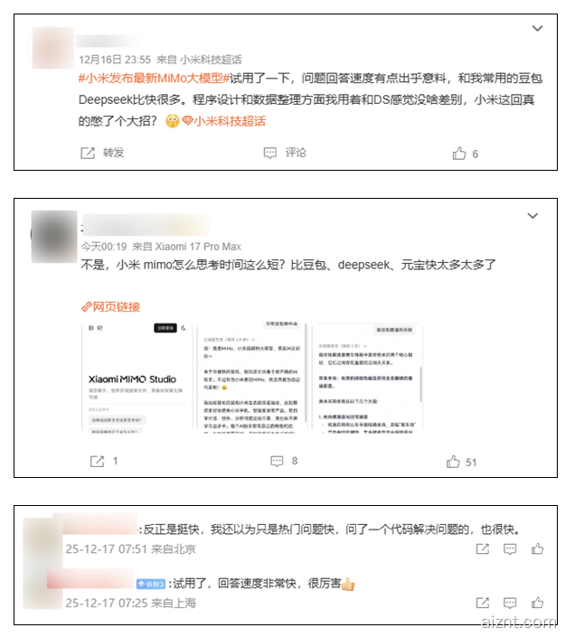Expand the first post's chevron menu
This screenshot has height=637, width=565.
(537, 28)
